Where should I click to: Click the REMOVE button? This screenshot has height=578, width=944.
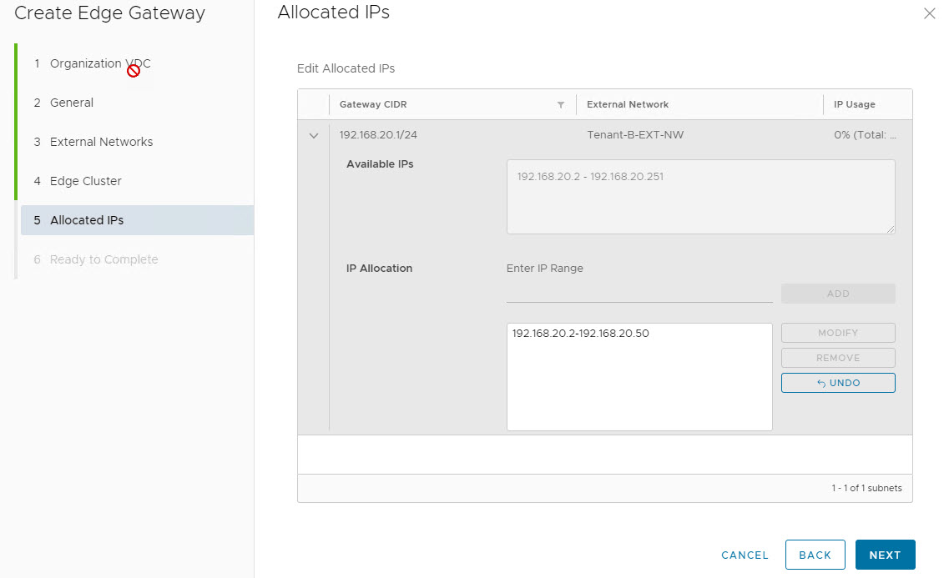click(838, 358)
